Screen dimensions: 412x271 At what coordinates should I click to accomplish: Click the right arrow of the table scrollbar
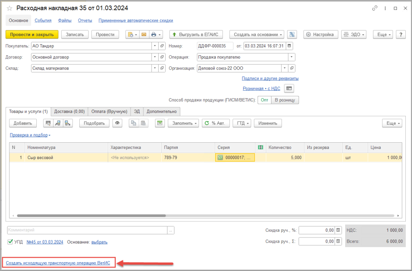[x=398, y=216]
